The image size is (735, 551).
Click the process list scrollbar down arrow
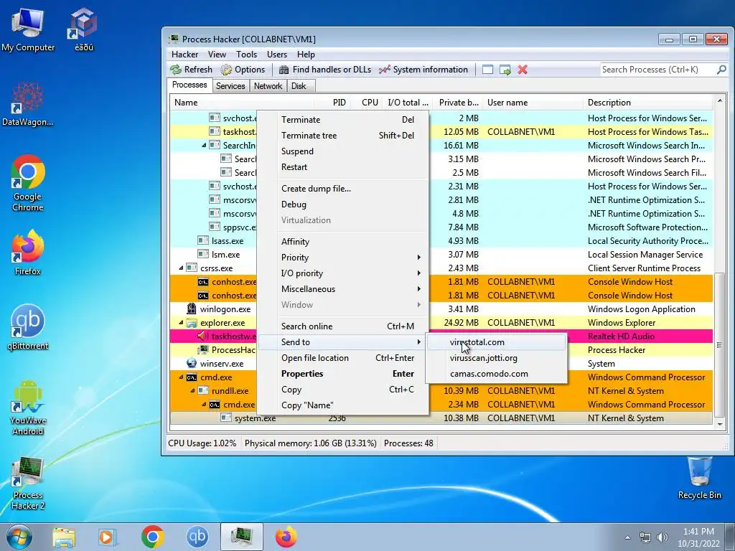(720, 425)
